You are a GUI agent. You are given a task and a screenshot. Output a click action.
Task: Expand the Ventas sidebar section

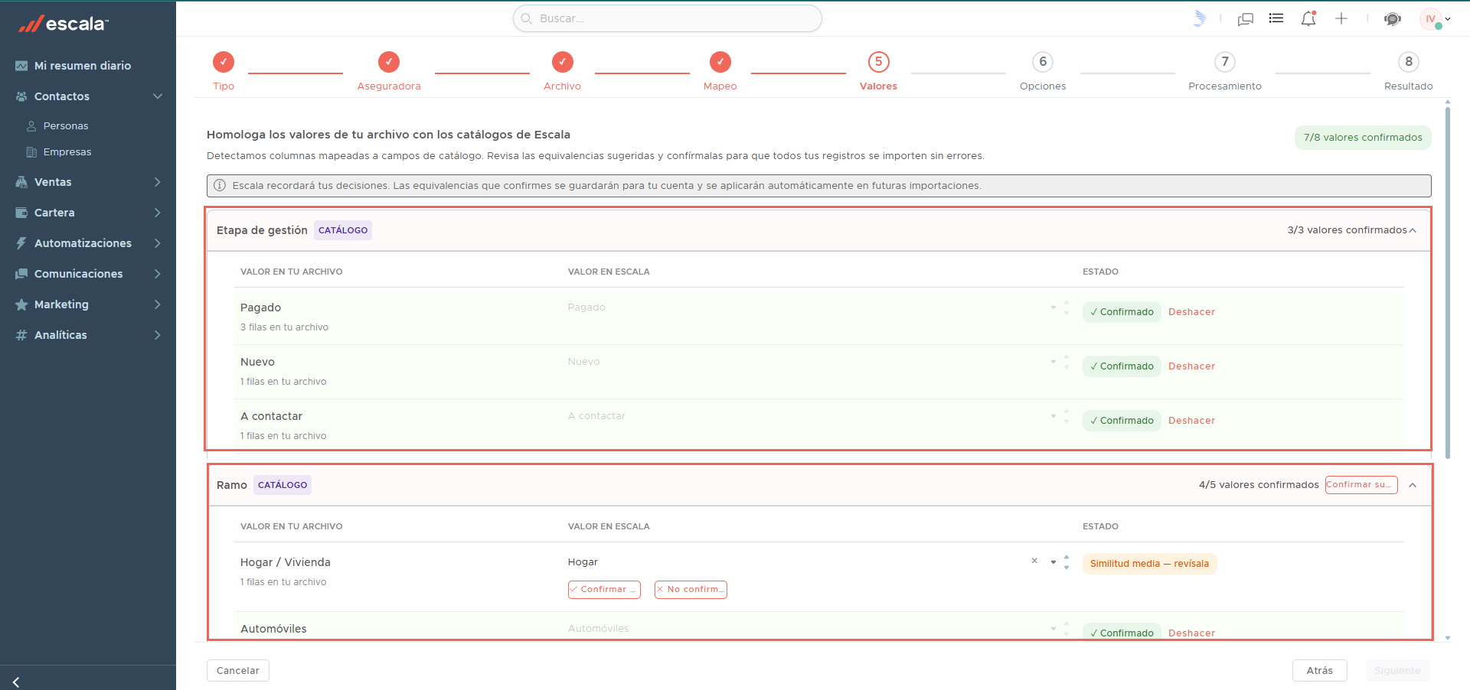click(x=158, y=182)
